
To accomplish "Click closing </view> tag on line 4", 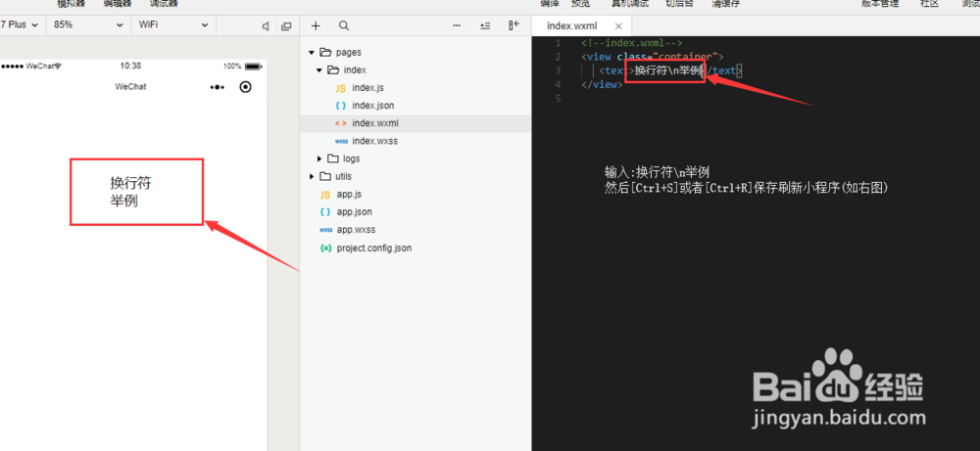I will click(x=602, y=84).
